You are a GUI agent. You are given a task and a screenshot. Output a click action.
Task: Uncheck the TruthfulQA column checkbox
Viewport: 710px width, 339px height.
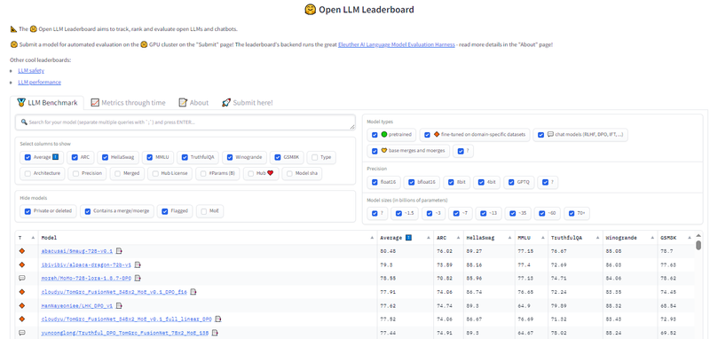(185, 157)
